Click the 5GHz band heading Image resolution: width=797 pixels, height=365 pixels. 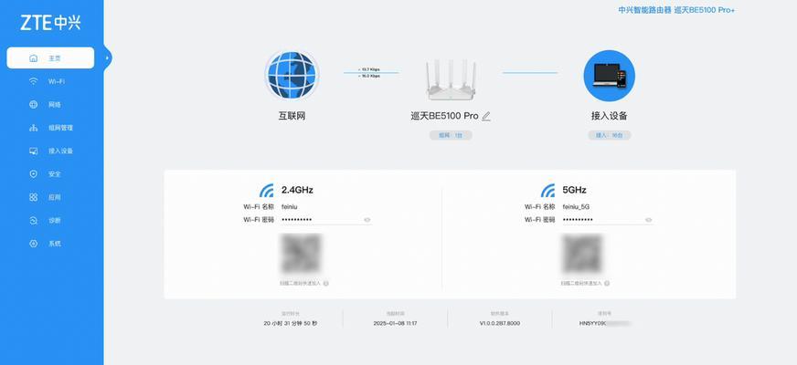point(574,191)
